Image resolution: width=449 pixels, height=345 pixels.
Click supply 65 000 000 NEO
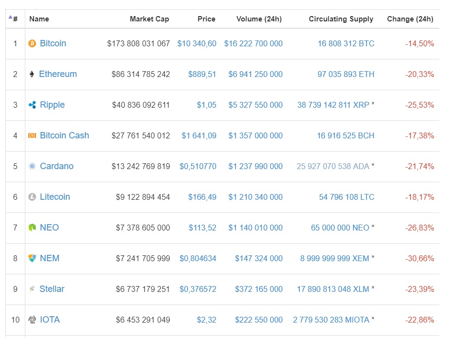(x=340, y=228)
